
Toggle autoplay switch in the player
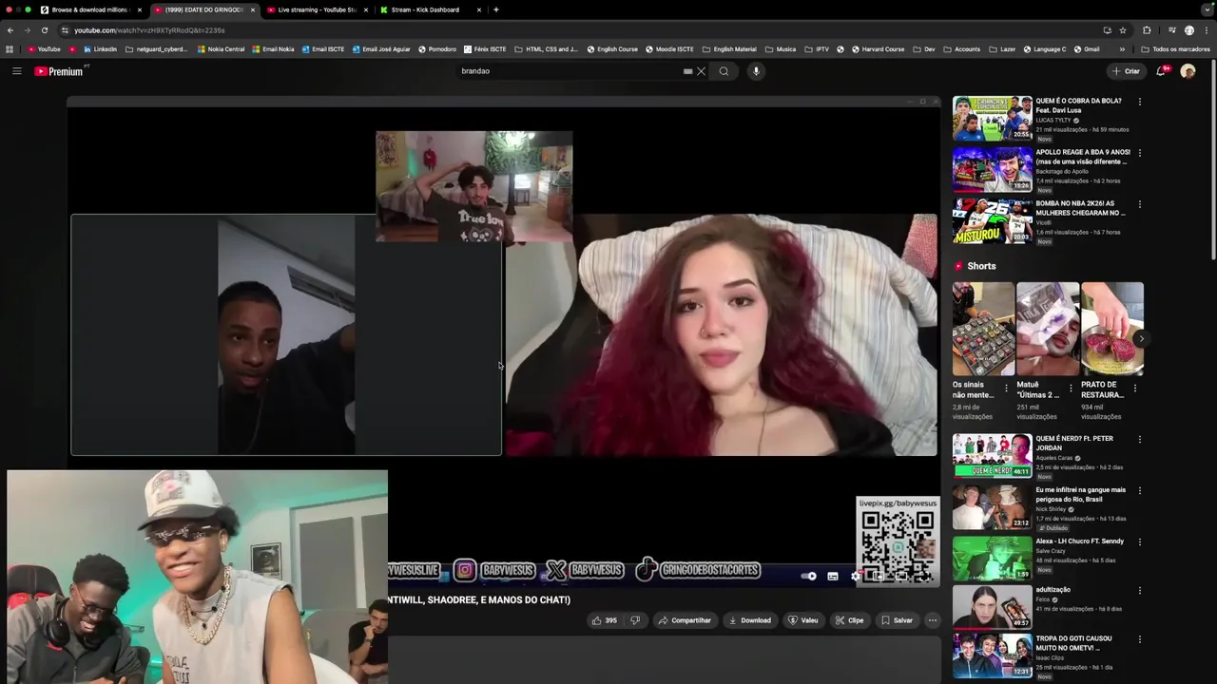(x=808, y=576)
